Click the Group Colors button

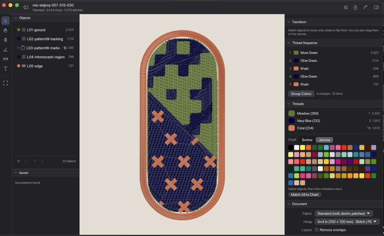pyautogui.click(x=301, y=94)
